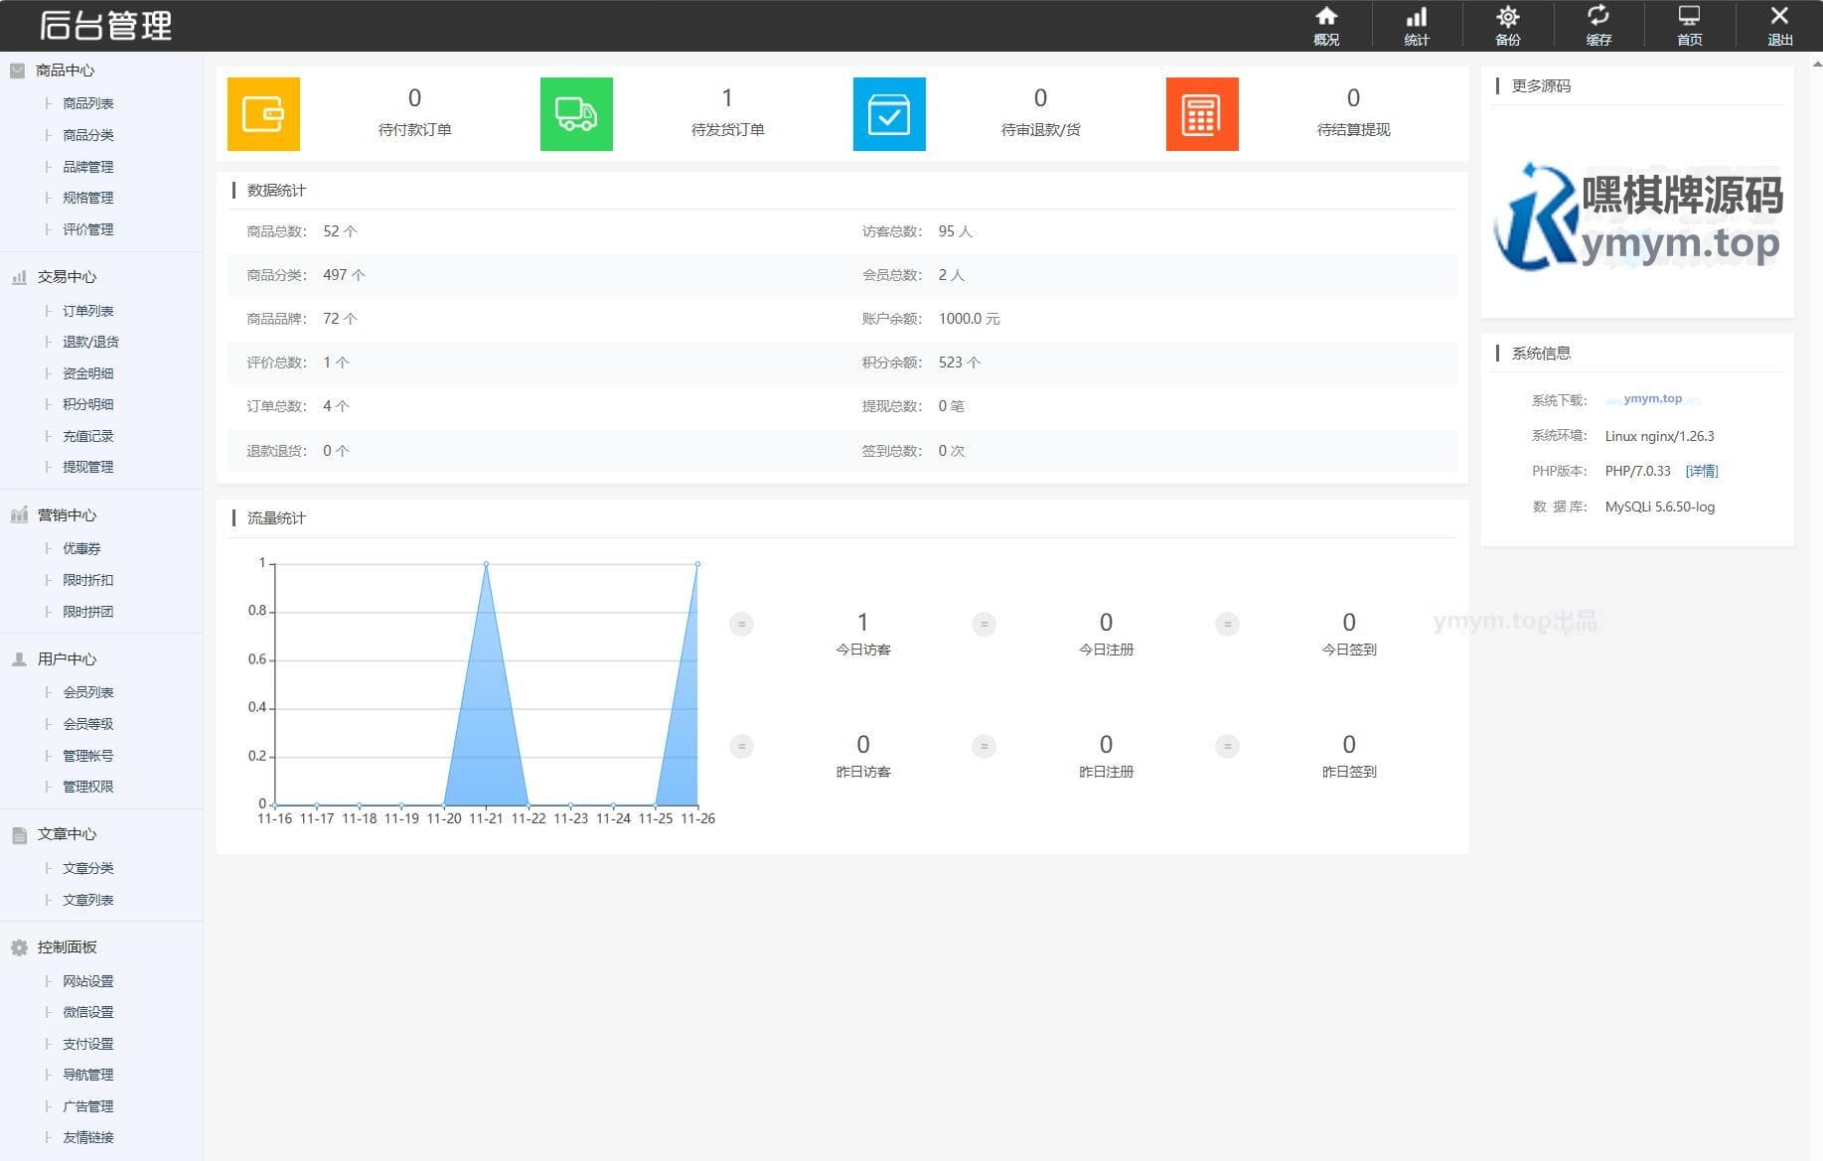1823x1161 pixels.
Task: Click the 今日访客 count of 1
Action: 862,622
